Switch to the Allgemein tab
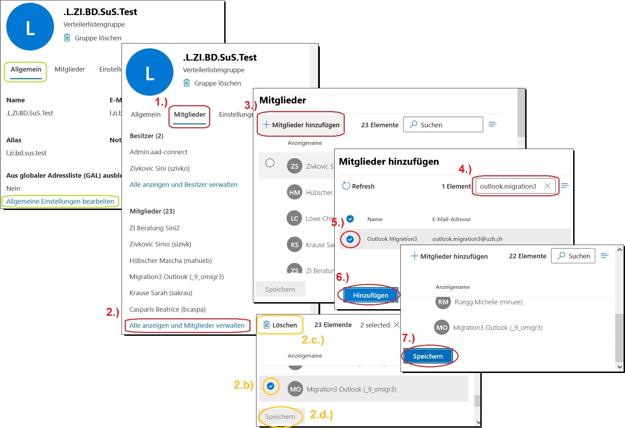The width and height of the screenshot is (625, 428). [x=25, y=69]
